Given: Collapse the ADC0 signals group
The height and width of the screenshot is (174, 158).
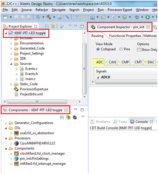Looking at the screenshot, I should click(x=98, y=77).
